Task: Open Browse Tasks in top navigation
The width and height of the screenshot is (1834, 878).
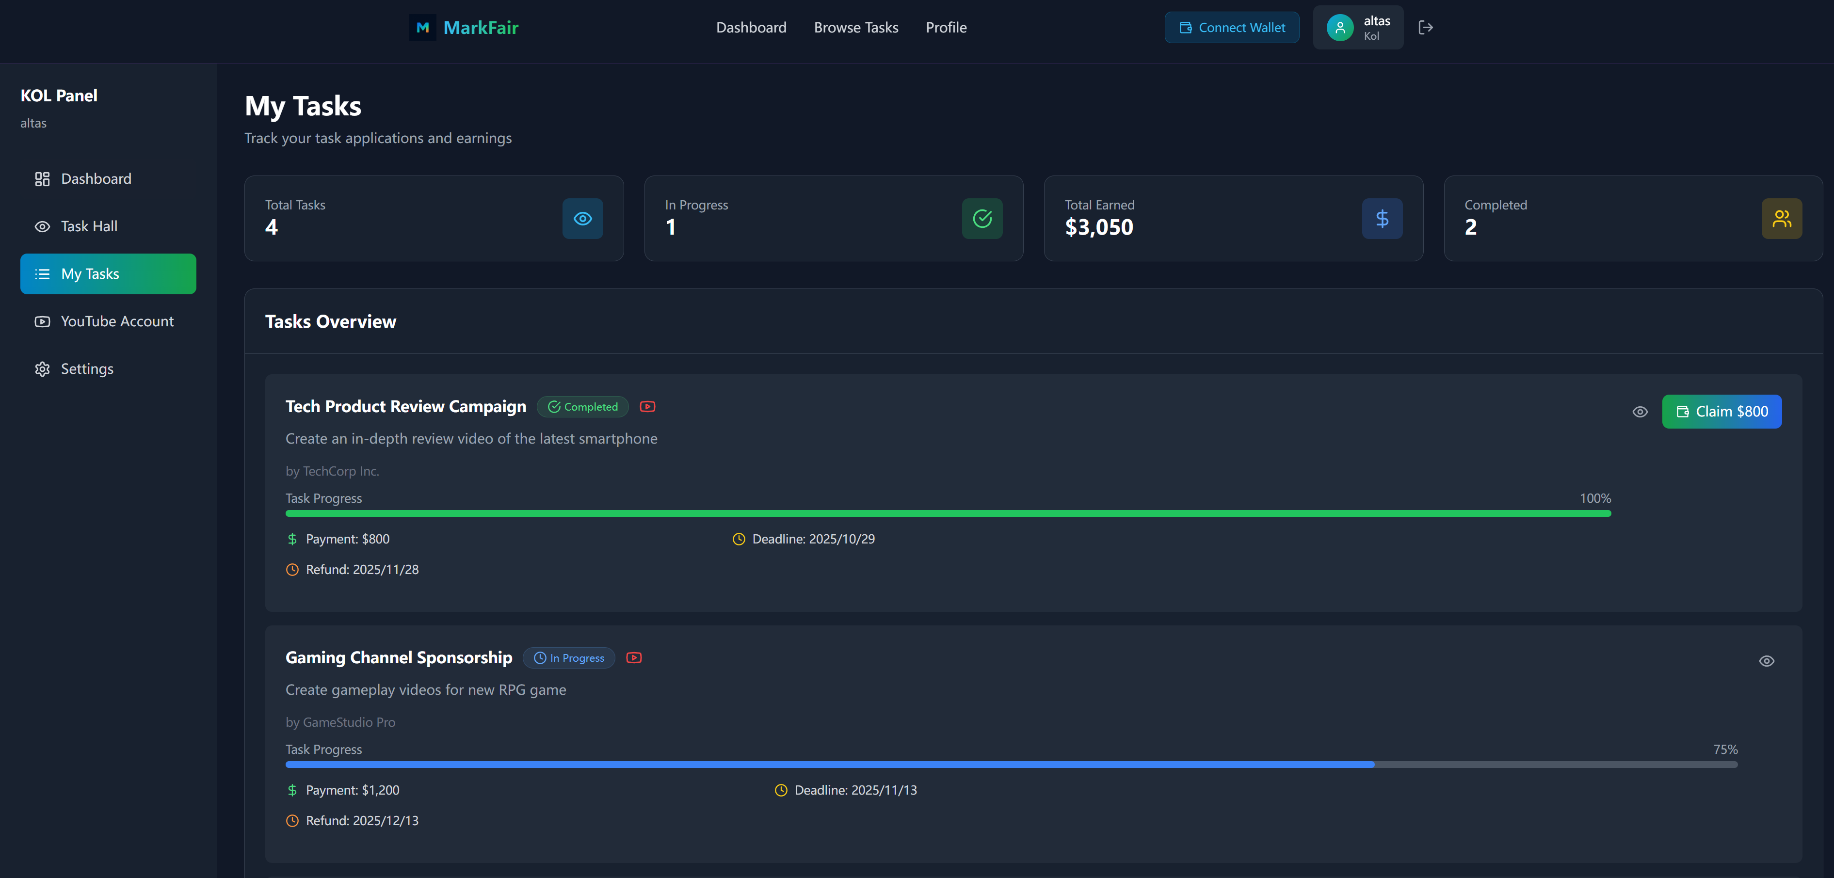Action: [856, 28]
